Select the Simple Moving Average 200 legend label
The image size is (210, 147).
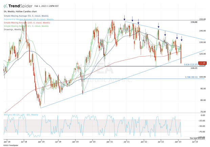click(27, 23)
